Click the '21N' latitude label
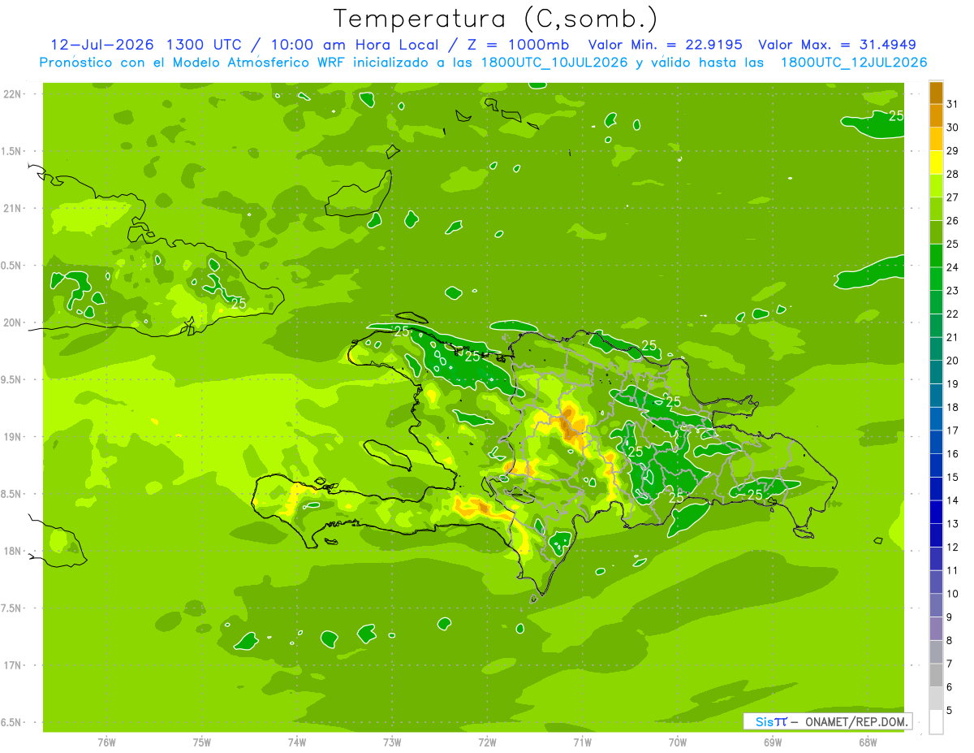The height and width of the screenshot is (753, 974). tap(13, 208)
